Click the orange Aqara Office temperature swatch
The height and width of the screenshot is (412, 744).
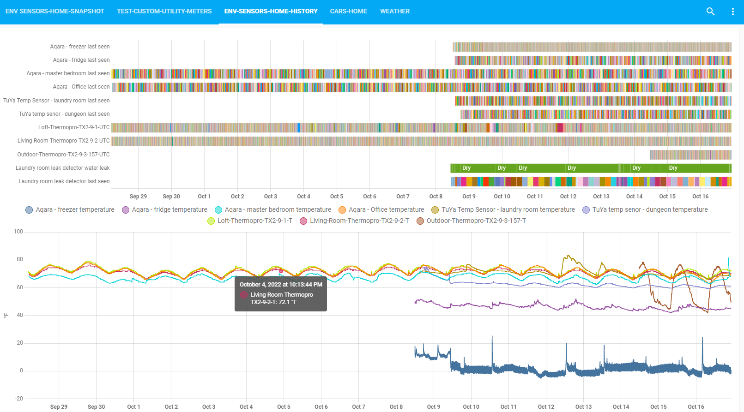pos(342,210)
